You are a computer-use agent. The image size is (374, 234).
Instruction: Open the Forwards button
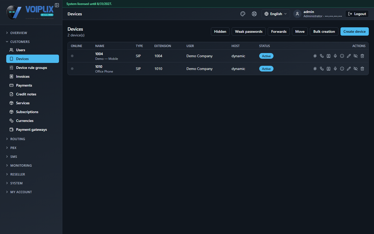click(x=279, y=31)
